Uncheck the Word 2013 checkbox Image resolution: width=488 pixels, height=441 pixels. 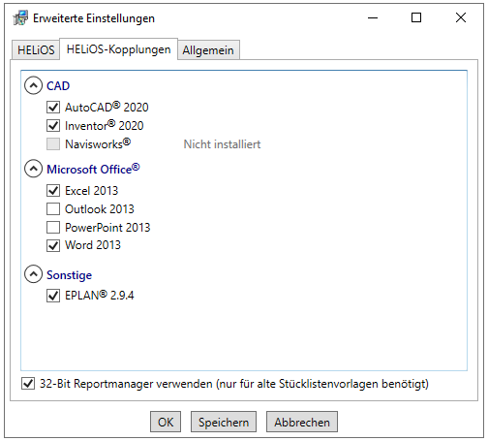(x=53, y=245)
